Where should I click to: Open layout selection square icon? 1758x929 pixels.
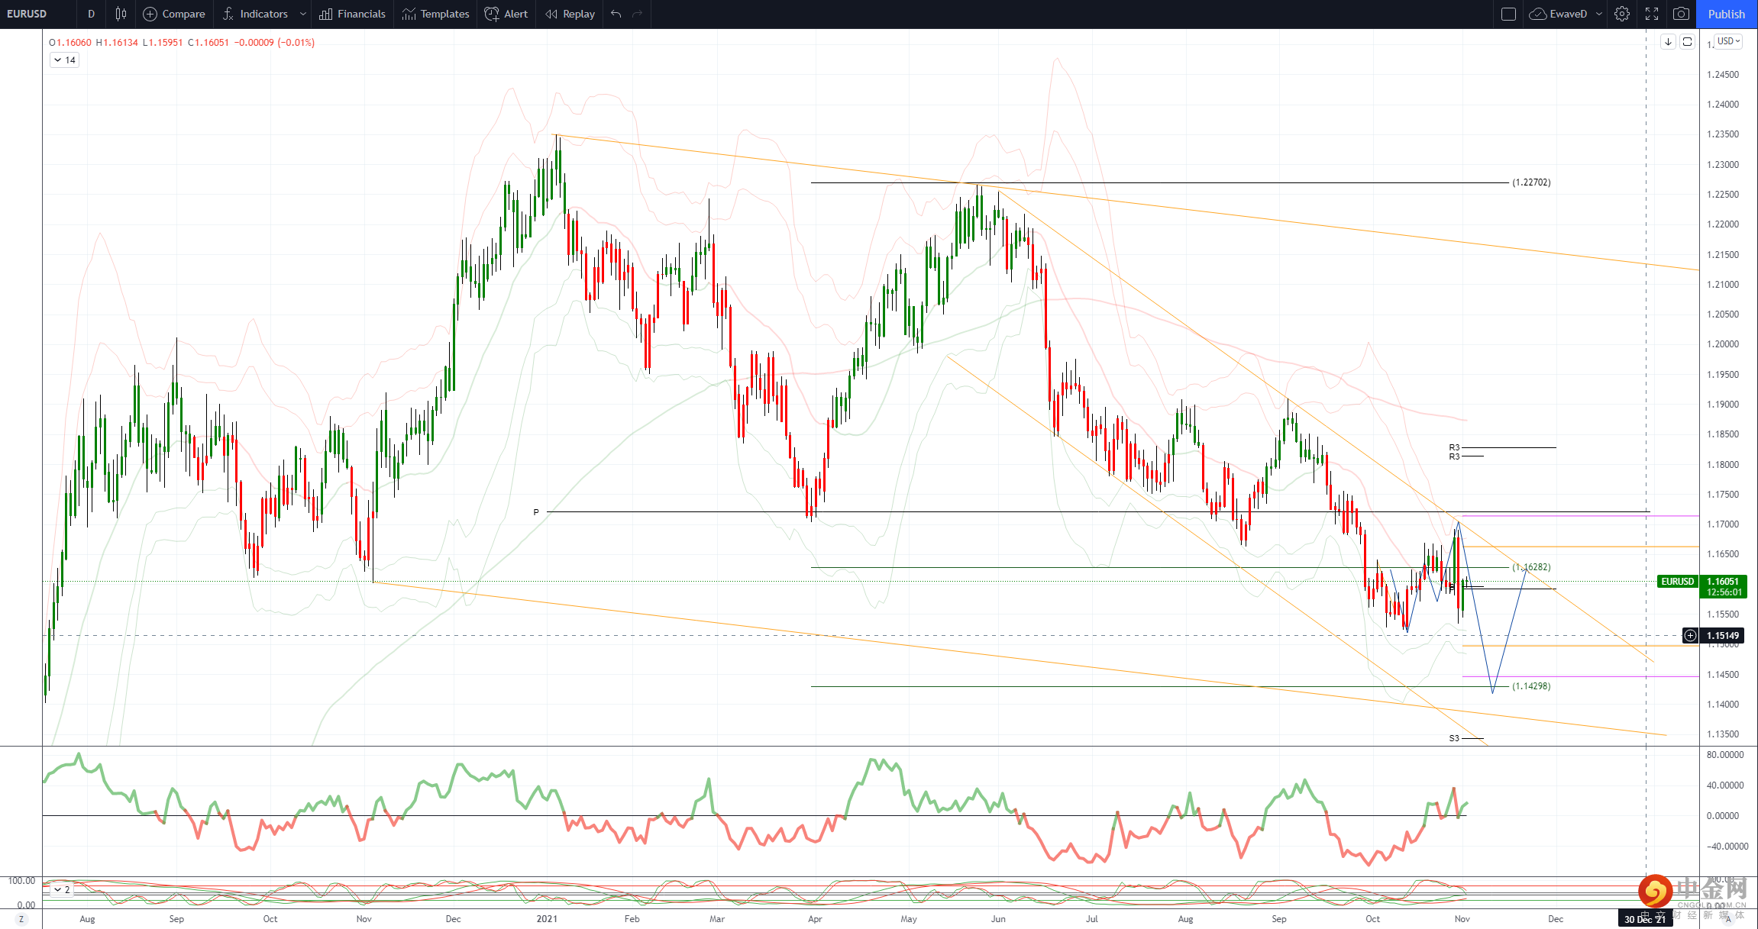click(1508, 14)
